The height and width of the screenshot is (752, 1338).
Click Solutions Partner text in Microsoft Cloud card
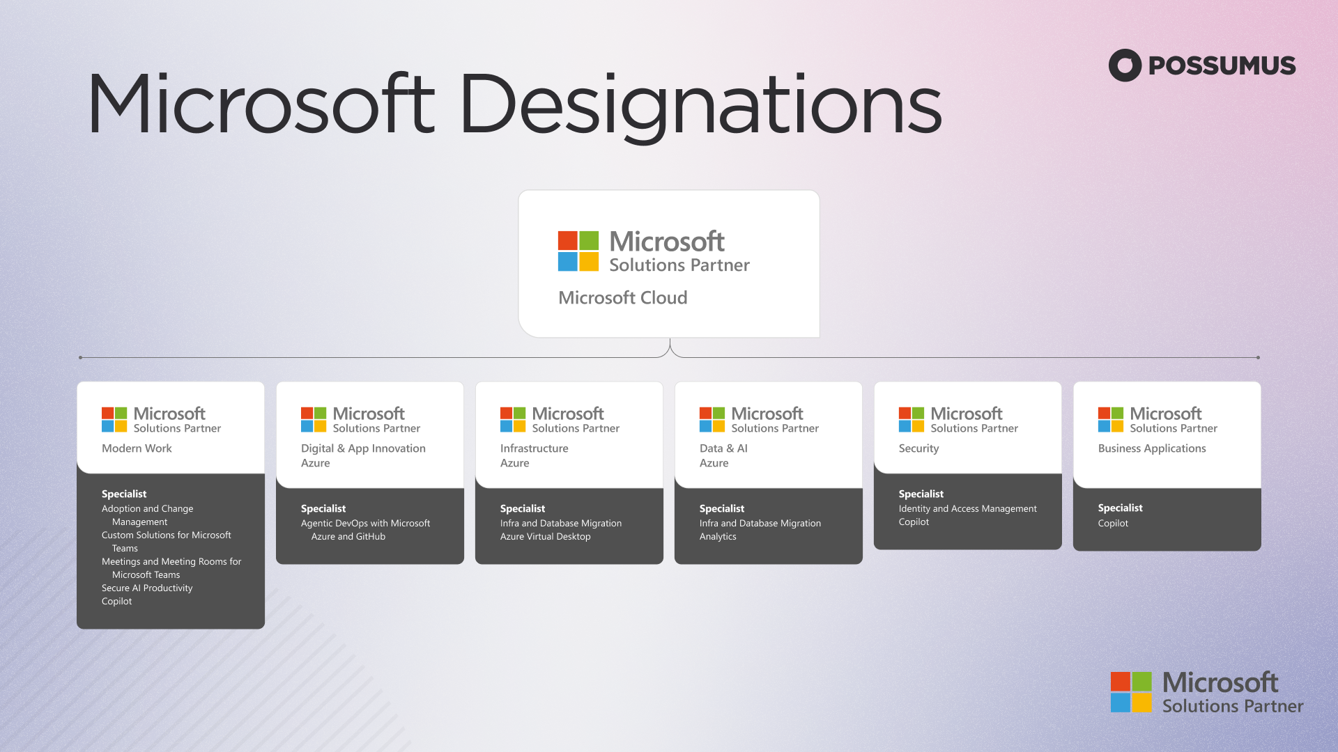click(679, 265)
